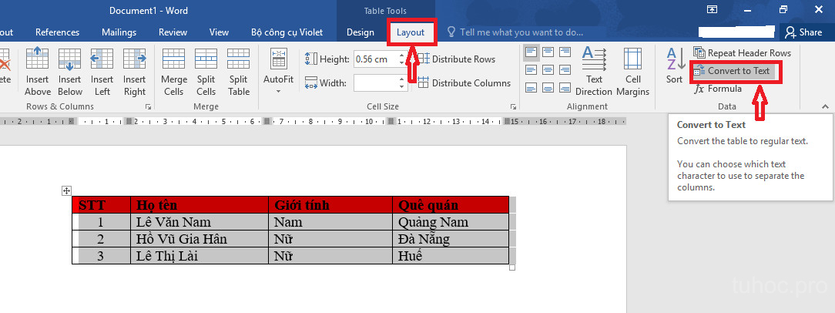Toggle the ribbon display options button
The image size is (835, 313).
(x=713, y=10)
